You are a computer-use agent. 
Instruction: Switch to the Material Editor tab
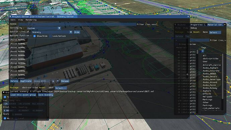(x=215, y=25)
